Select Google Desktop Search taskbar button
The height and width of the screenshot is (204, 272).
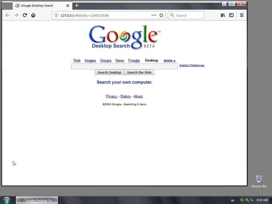[37, 200]
